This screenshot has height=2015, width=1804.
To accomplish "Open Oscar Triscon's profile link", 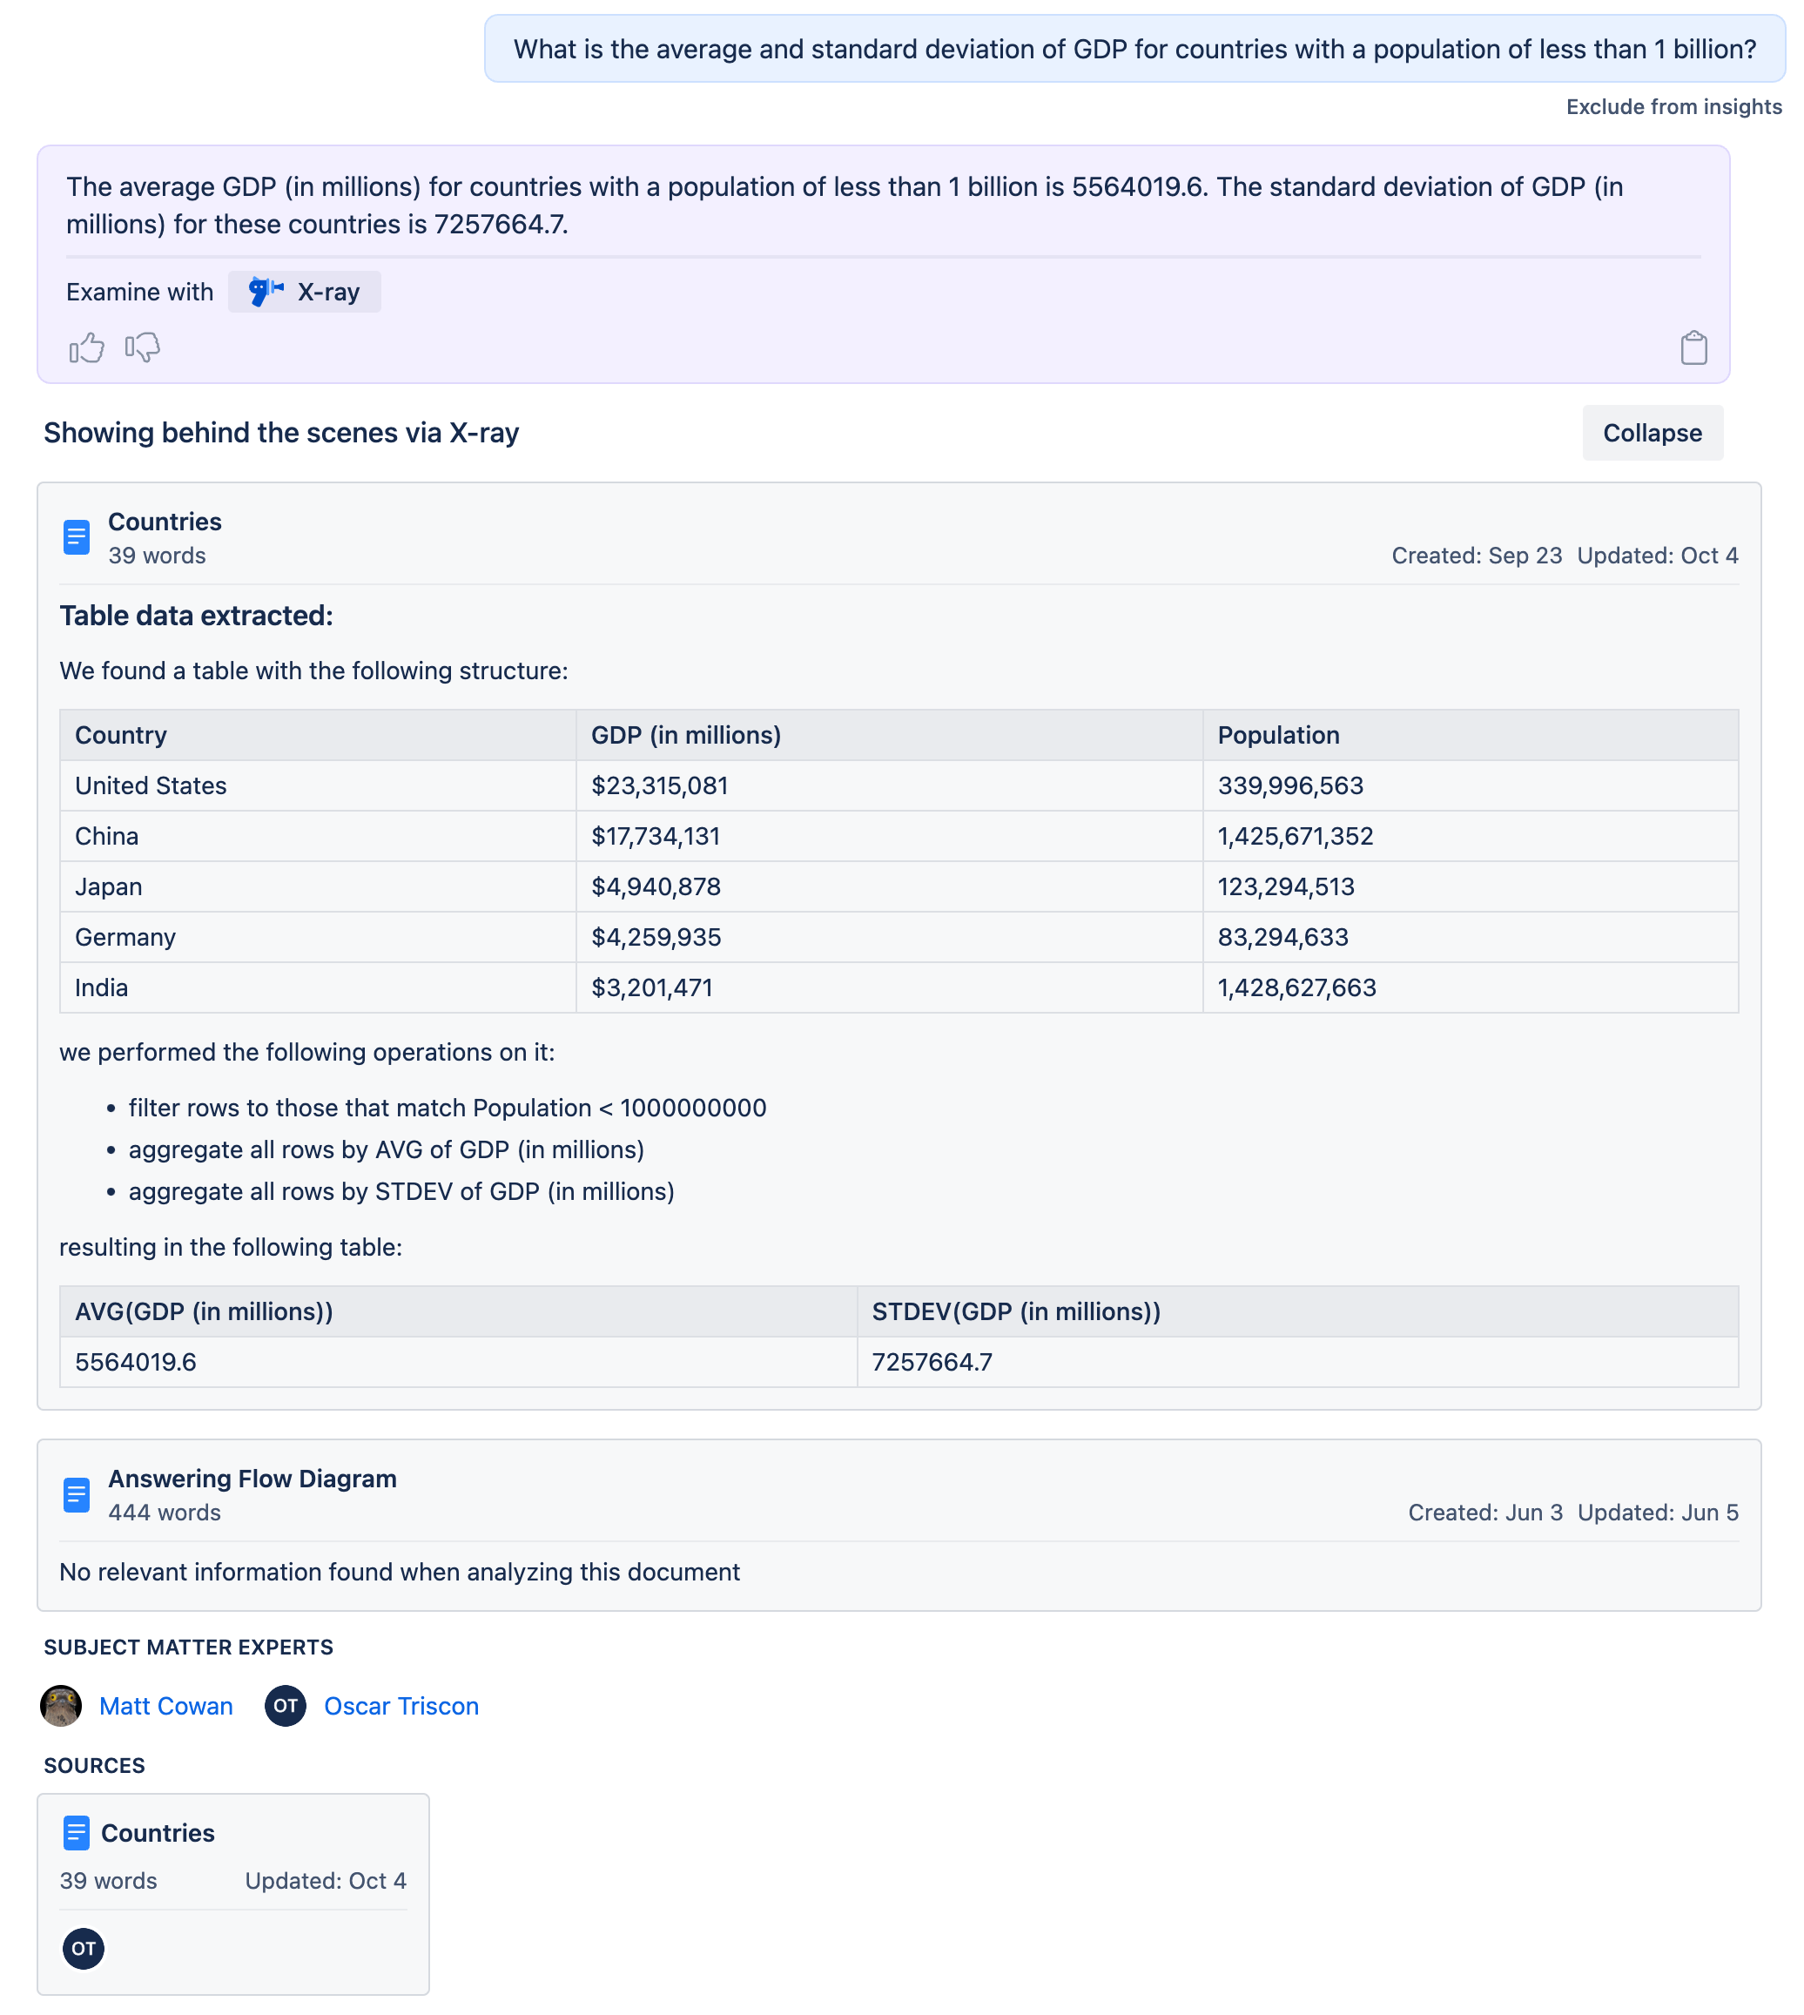I will (401, 1706).
